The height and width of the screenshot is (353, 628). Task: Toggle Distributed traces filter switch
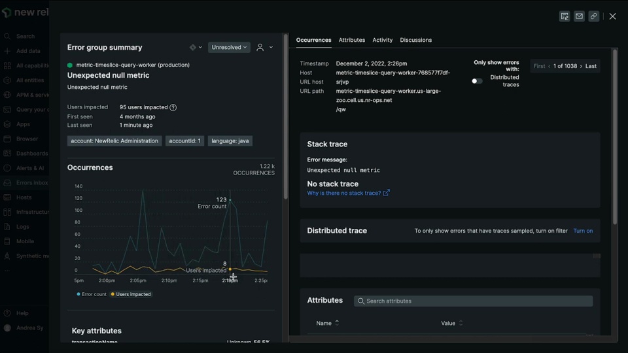[x=477, y=81]
